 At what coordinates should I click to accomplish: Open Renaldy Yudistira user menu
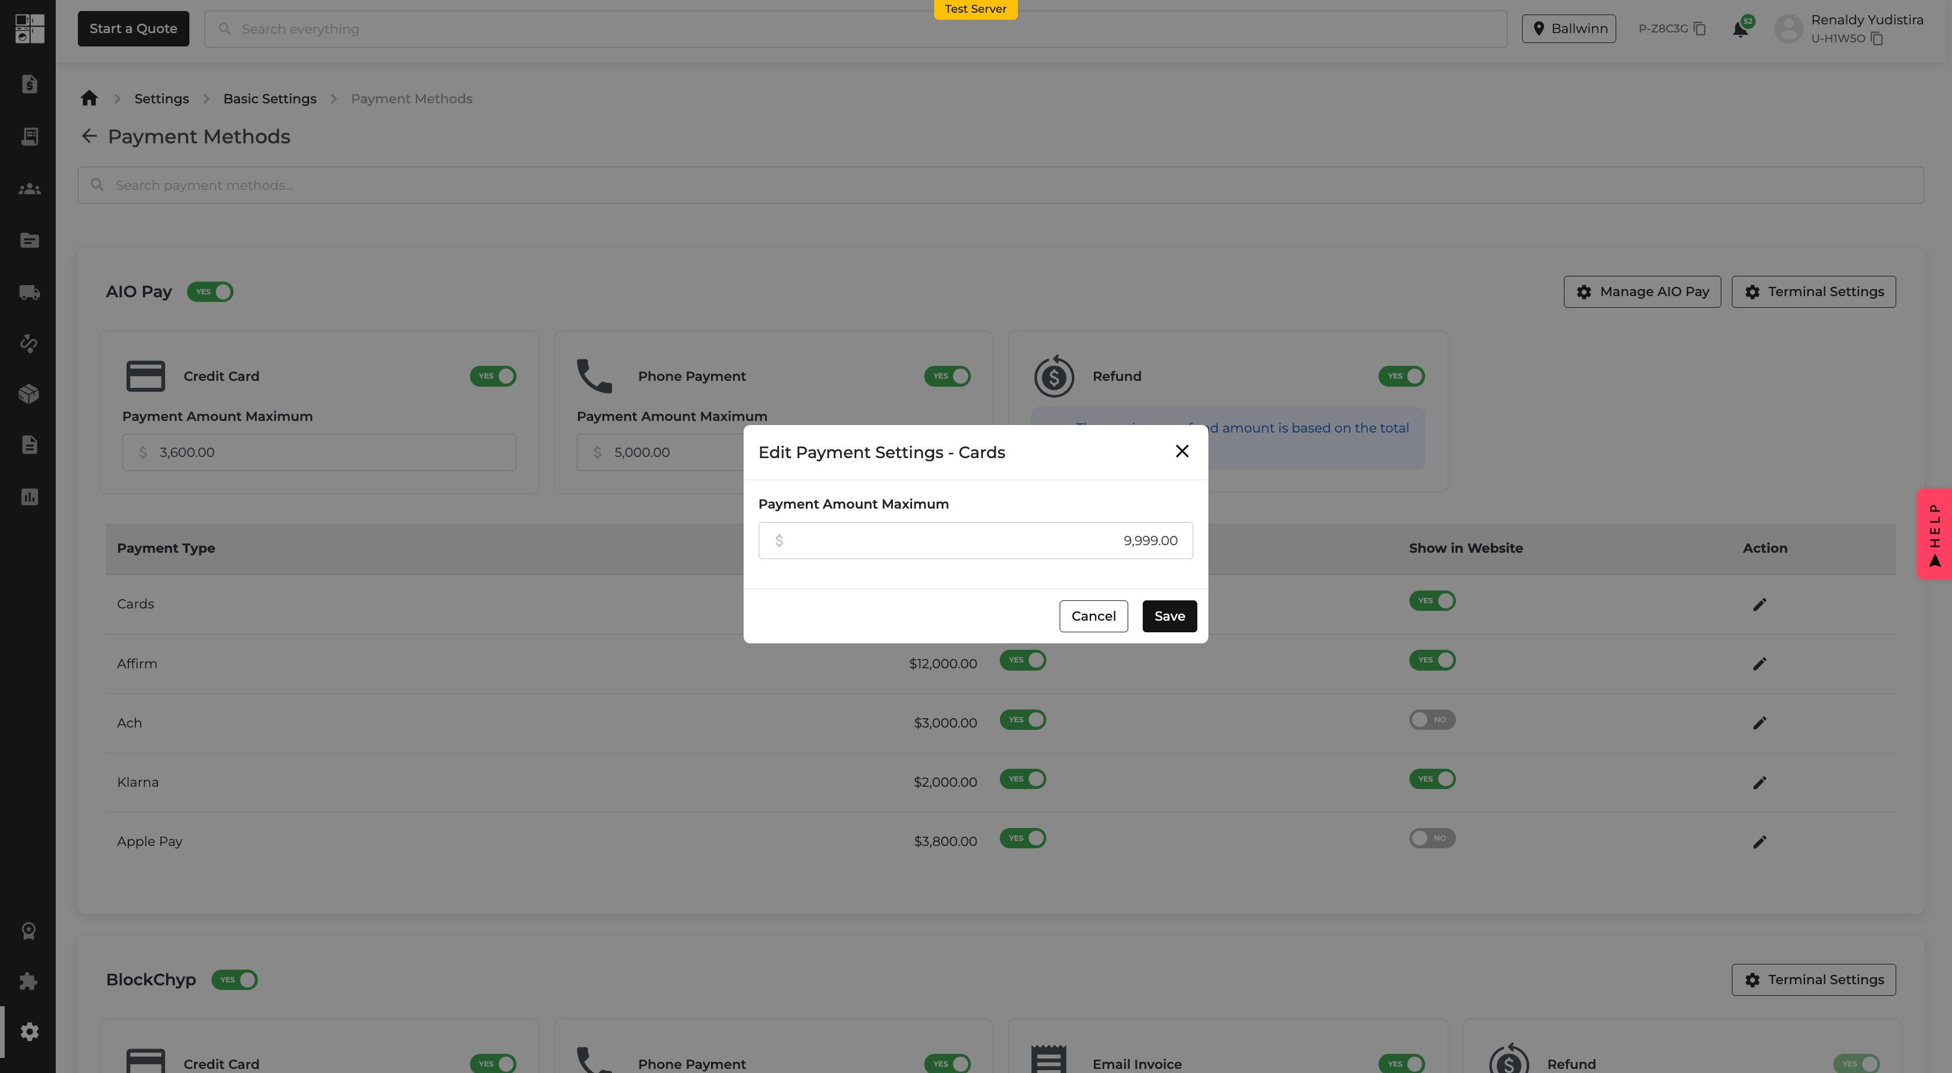(x=1848, y=29)
